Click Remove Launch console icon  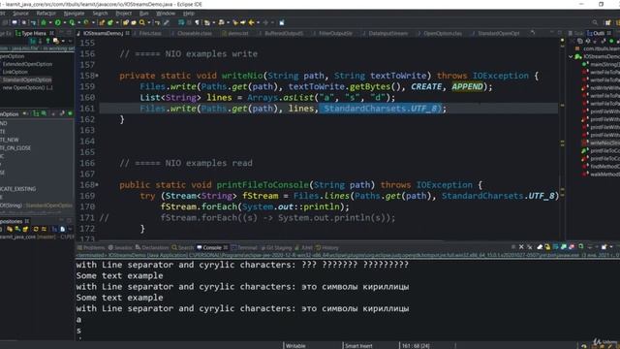click(521, 247)
